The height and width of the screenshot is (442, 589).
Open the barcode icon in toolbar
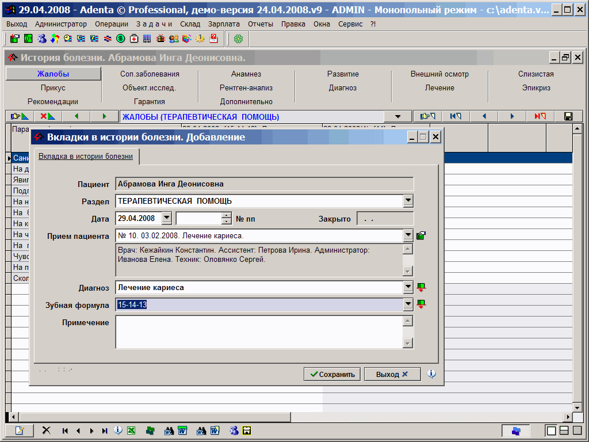pyautogui.click(x=147, y=39)
